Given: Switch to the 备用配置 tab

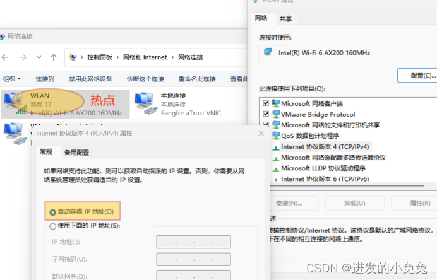Looking at the screenshot, I should coord(76,153).
